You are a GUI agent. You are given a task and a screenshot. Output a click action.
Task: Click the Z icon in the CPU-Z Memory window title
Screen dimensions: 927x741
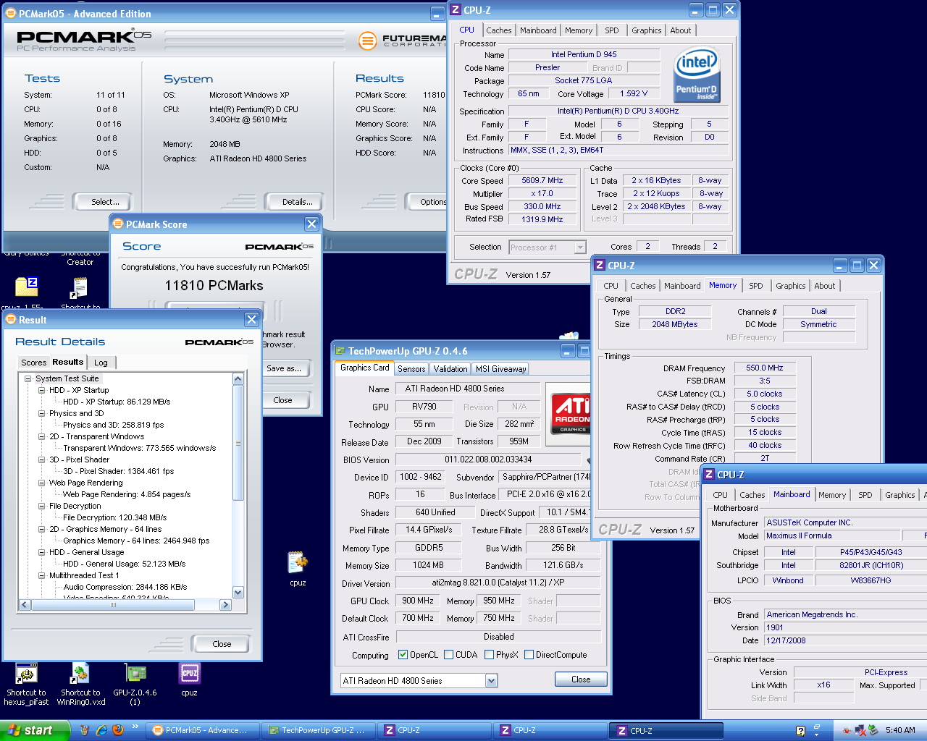599,266
